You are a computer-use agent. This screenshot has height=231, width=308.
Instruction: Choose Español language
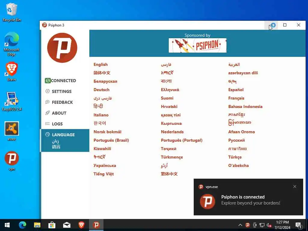236,90
